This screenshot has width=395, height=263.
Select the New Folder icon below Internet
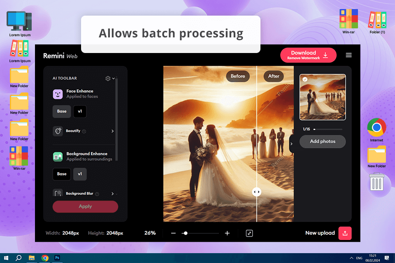pos(376,157)
